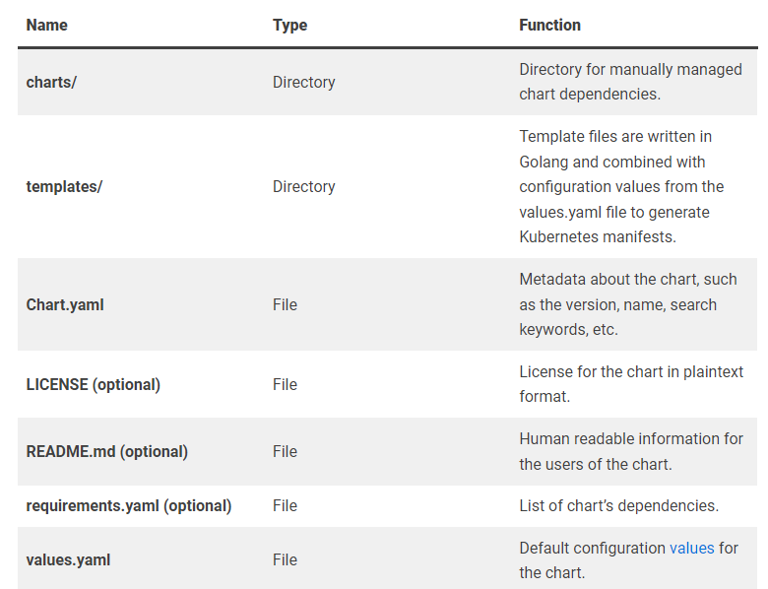
Task: Click the "Human readable information" description text
Action: tap(630, 438)
